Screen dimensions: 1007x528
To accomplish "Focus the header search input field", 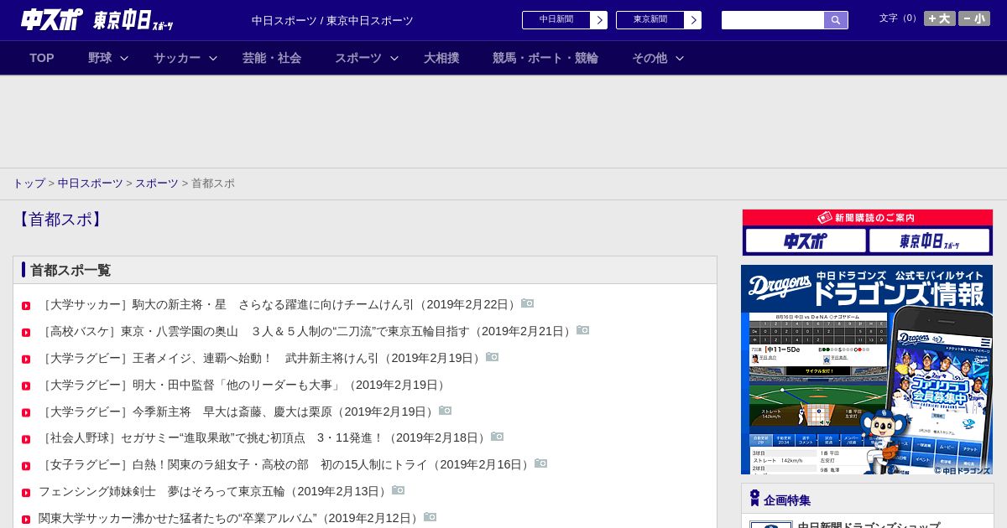I will tap(773, 20).
